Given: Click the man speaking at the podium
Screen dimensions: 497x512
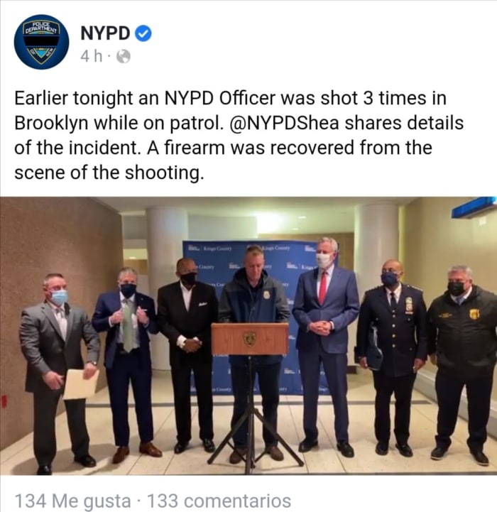Looking at the screenshot, I should click(x=253, y=351).
